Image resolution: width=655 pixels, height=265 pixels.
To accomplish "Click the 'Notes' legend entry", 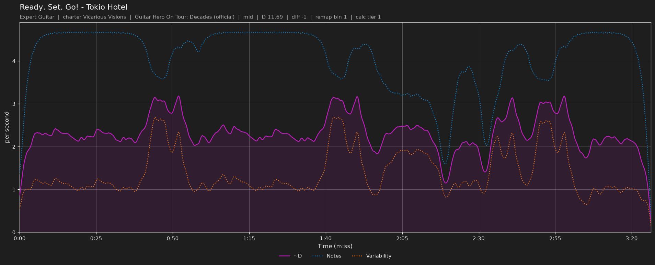I will [327, 256].
